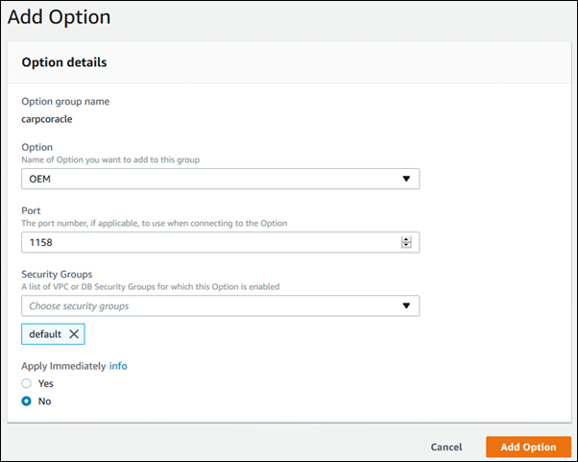Screen dimensions: 578x462
Task: Click the Add Option page title
Action: pyautogui.click(x=60, y=17)
